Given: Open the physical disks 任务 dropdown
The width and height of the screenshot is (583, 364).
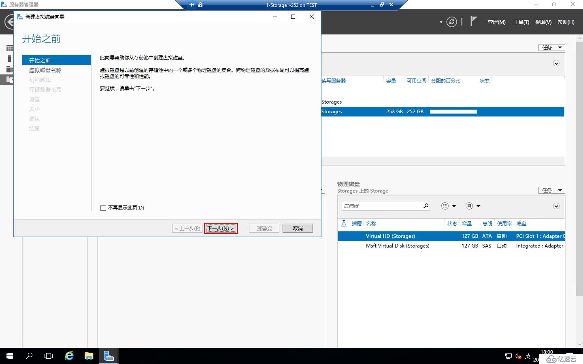Looking at the screenshot, I should 551,190.
